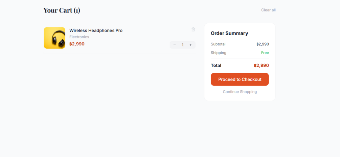Click the item quantity number field
This screenshot has width=340, height=157.
coord(183,45)
